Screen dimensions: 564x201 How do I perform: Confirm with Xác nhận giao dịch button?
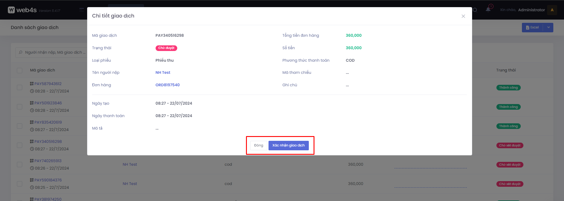coord(288,145)
